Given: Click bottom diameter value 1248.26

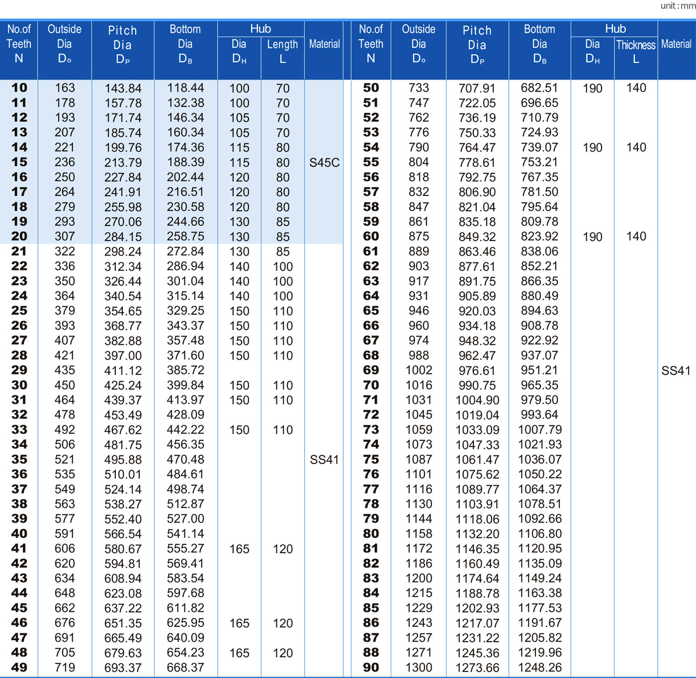Looking at the screenshot, I should (540, 668).
